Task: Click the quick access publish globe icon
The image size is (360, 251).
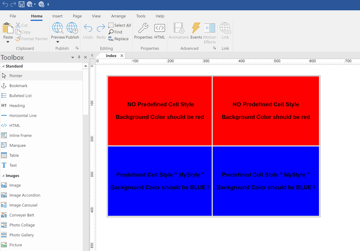Action: pyautogui.click(x=41, y=4)
